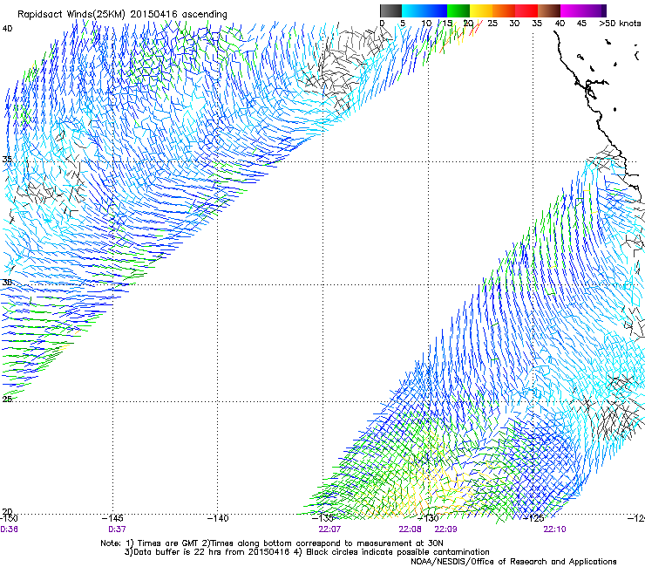The width and height of the screenshot is (645, 567).
Task: Select the orange 25-30 knots legend swatch
Action: coord(504,10)
